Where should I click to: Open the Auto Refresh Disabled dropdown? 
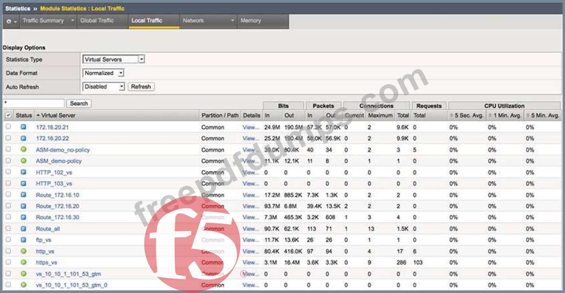104,87
